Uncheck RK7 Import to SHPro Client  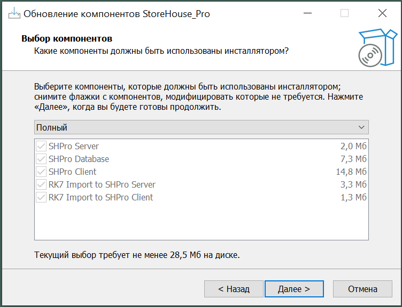click(x=41, y=197)
